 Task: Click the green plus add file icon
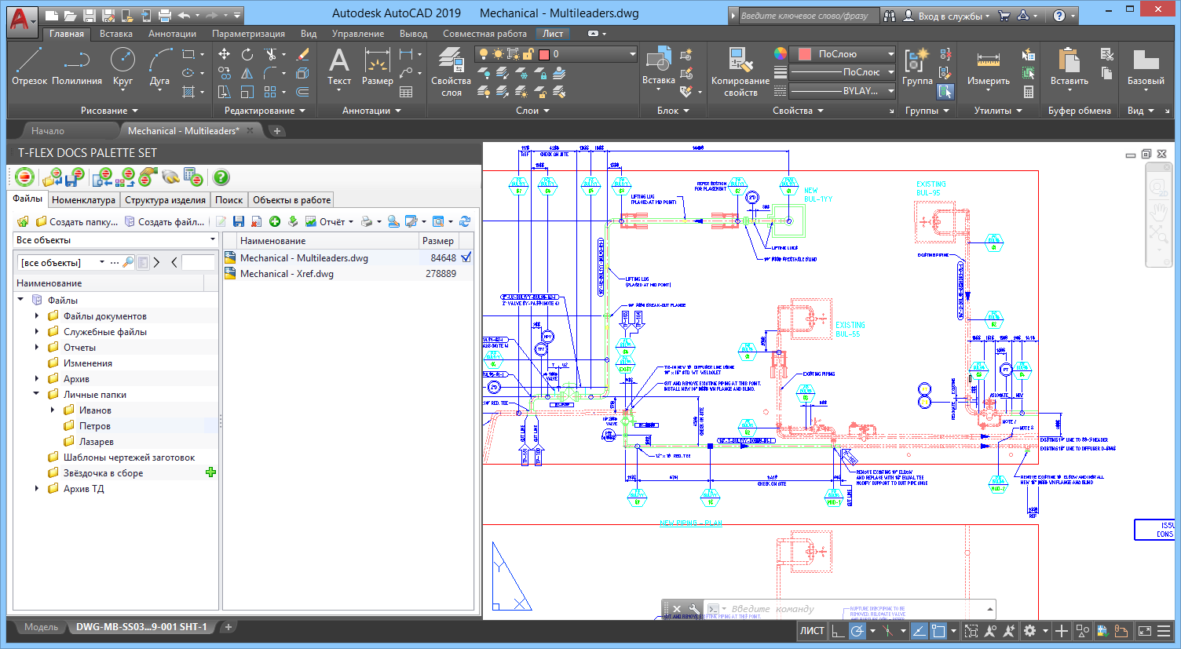tap(275, 222)
